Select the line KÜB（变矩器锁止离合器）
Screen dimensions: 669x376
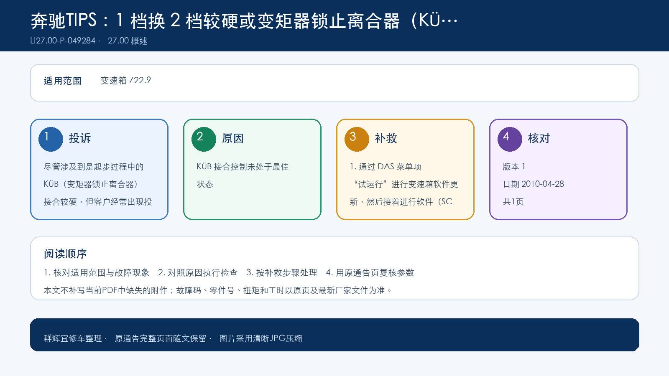[x=91, y=184]
